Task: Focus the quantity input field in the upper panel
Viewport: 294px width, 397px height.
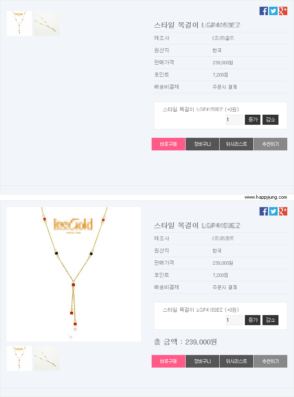Action: pos(234,119)
